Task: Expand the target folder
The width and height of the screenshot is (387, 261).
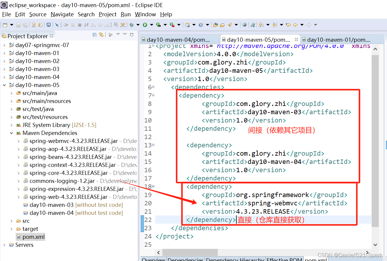Action: (11, 229)
